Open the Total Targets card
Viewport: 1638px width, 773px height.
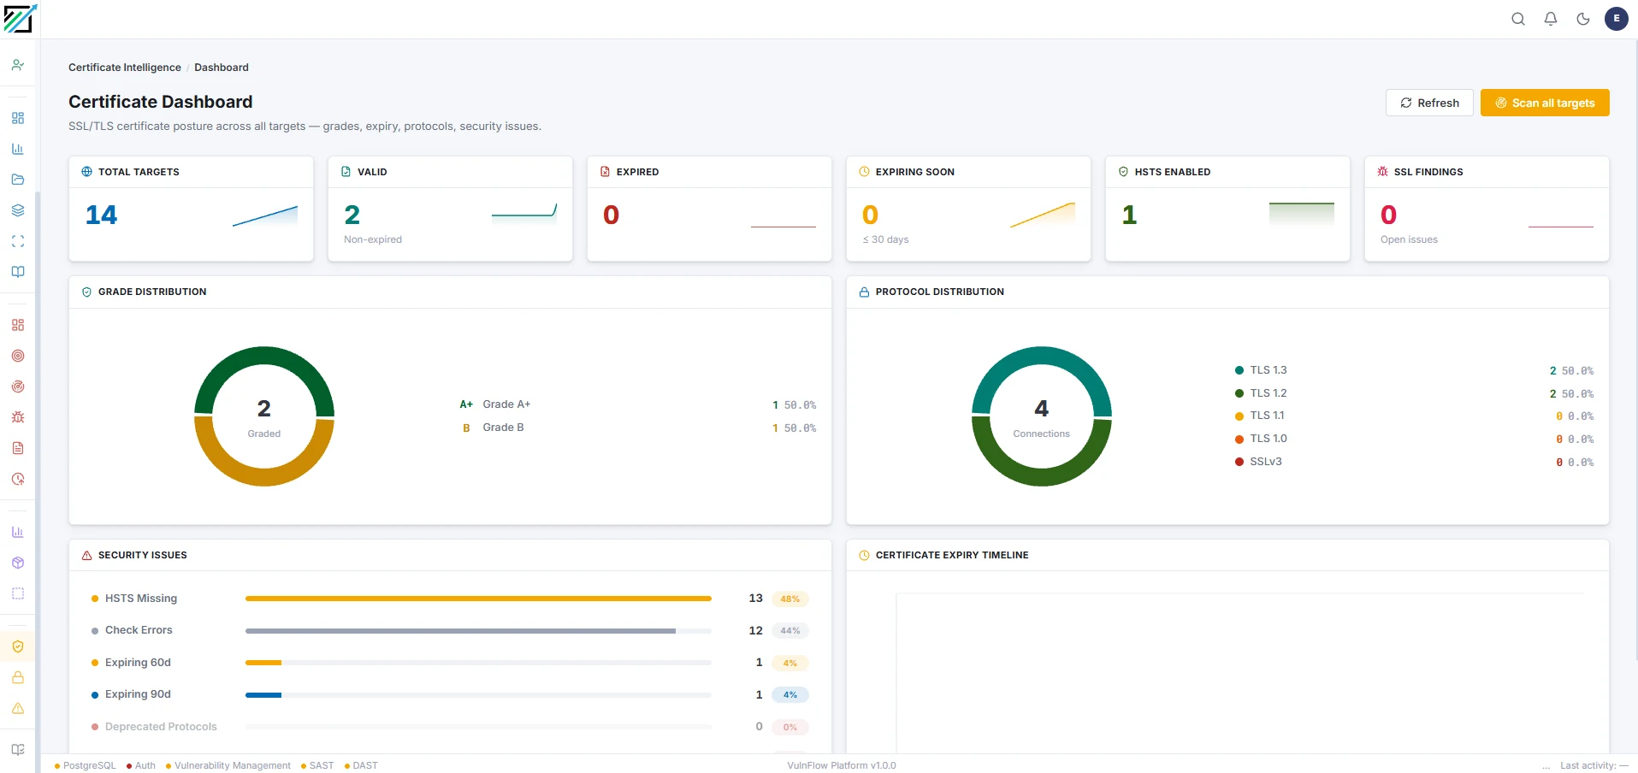click(x=191, y=209)
